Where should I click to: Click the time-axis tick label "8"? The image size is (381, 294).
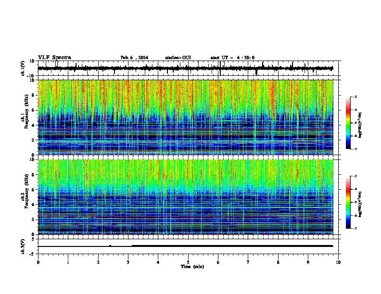[x=278, y=262]
